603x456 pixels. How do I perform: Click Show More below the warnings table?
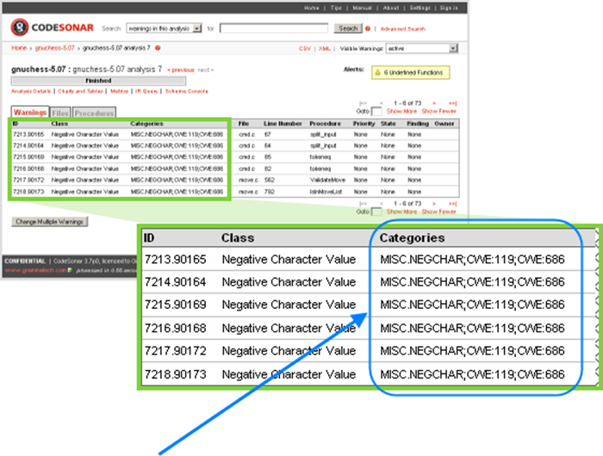[x=401, y=212]
